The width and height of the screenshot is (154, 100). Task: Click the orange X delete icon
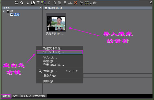[76, 3]
